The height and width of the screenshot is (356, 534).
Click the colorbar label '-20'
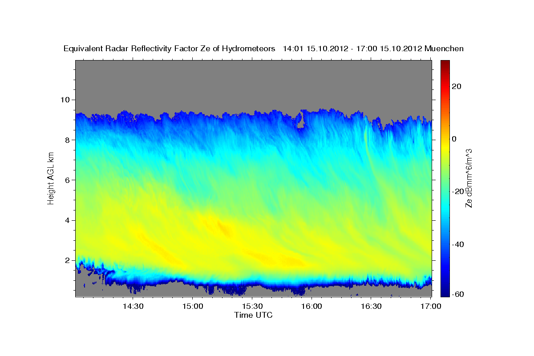tap(458, 191)
